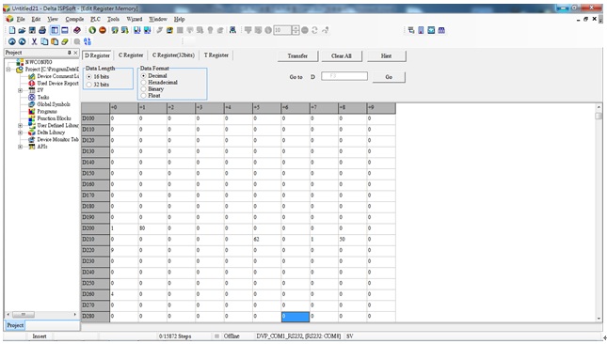607x344 pixels.
Task: Close the Project panel with its X
Action: pyautogui.click(x=76, y=53)
